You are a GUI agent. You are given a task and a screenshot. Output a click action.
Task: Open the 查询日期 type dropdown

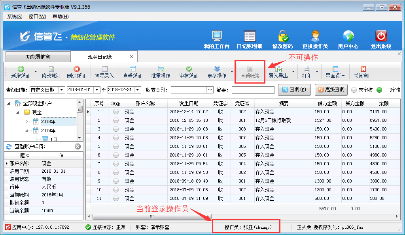61,90
